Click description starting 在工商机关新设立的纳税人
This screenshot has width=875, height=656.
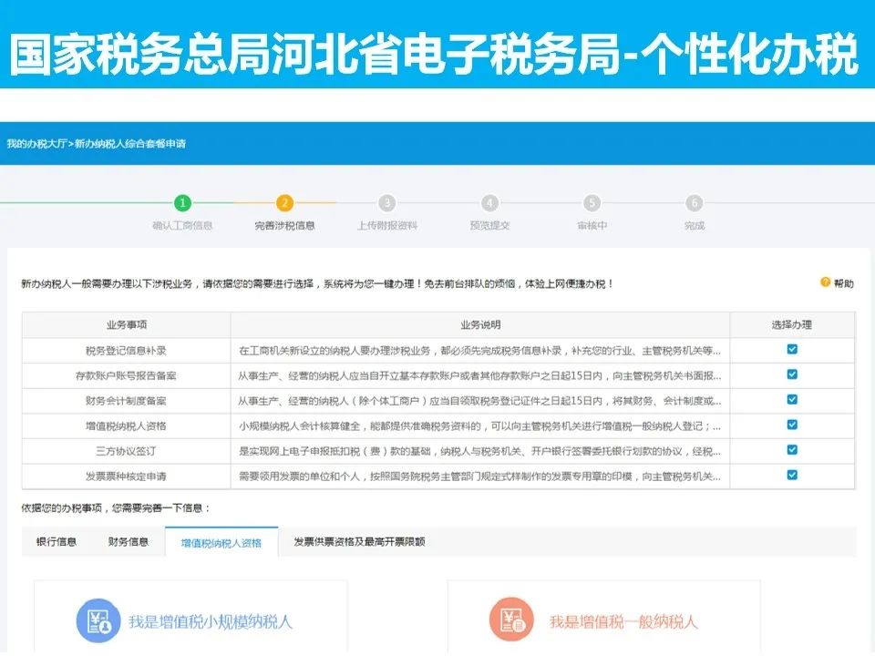click(x=480, y=350)
